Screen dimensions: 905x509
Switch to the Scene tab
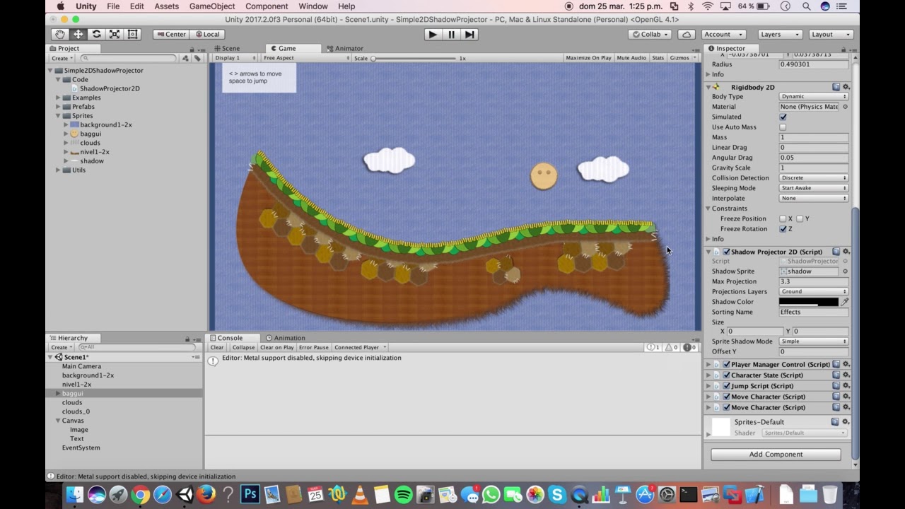tap(227, 48)
